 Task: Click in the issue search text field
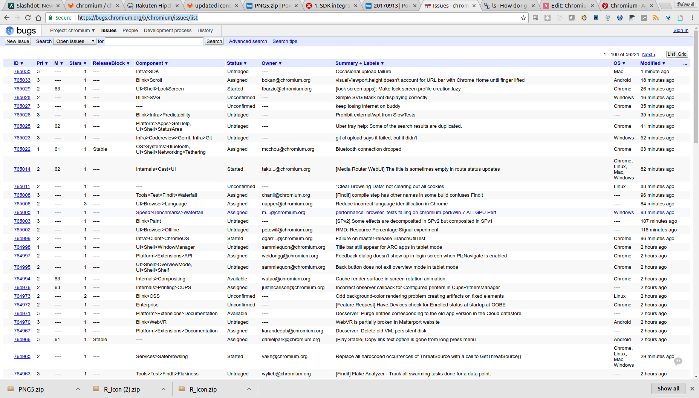point(154,41)
